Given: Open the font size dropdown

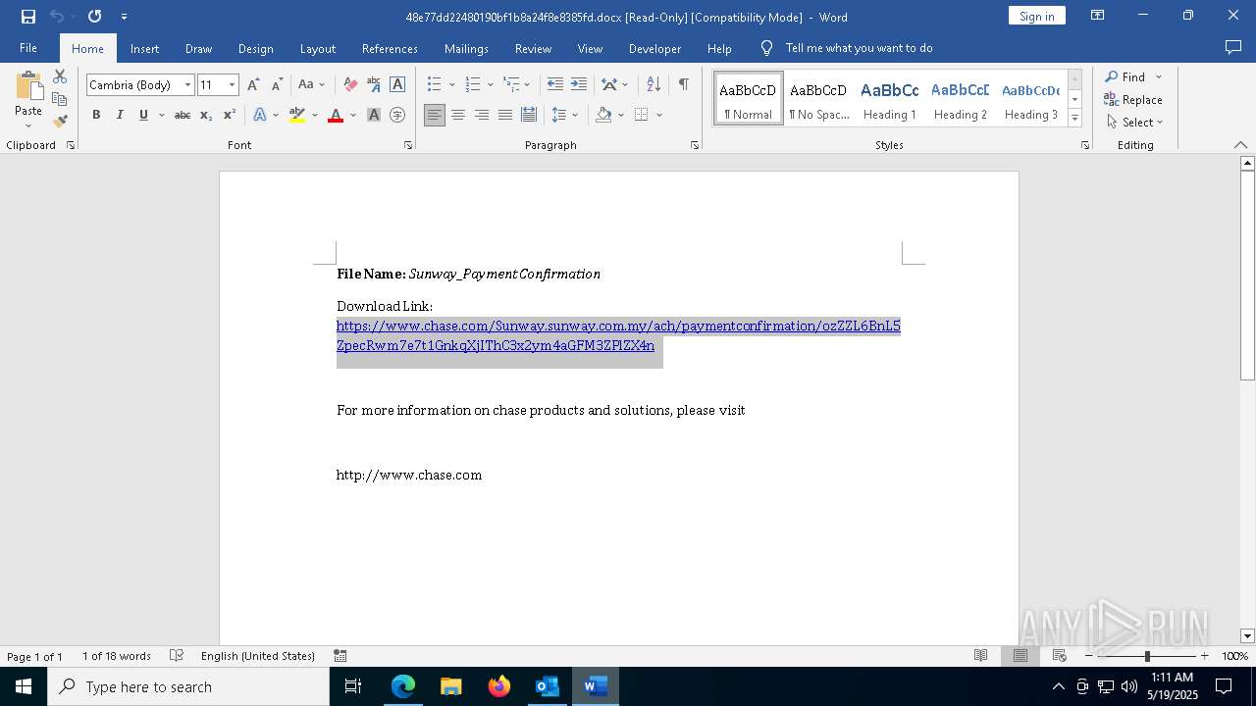Looking at the screenshot, I should tap(232, 85).
